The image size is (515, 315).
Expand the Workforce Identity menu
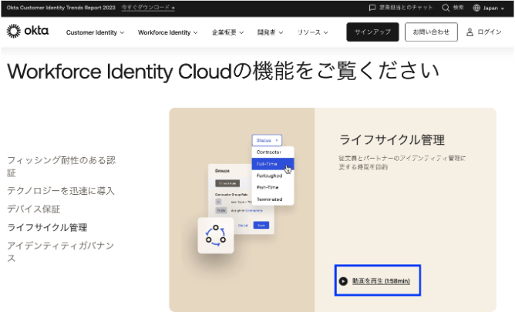[x=167, y=32]
